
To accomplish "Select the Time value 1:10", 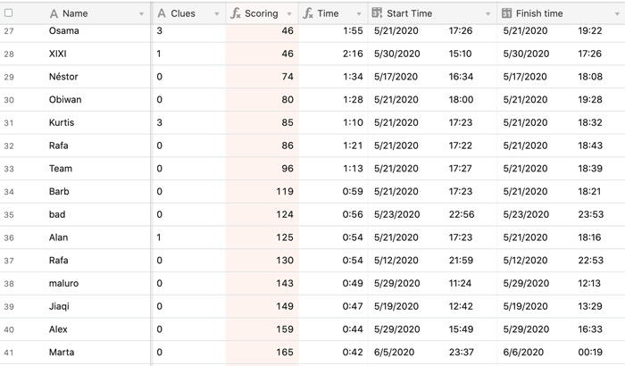I will point(353,122).
